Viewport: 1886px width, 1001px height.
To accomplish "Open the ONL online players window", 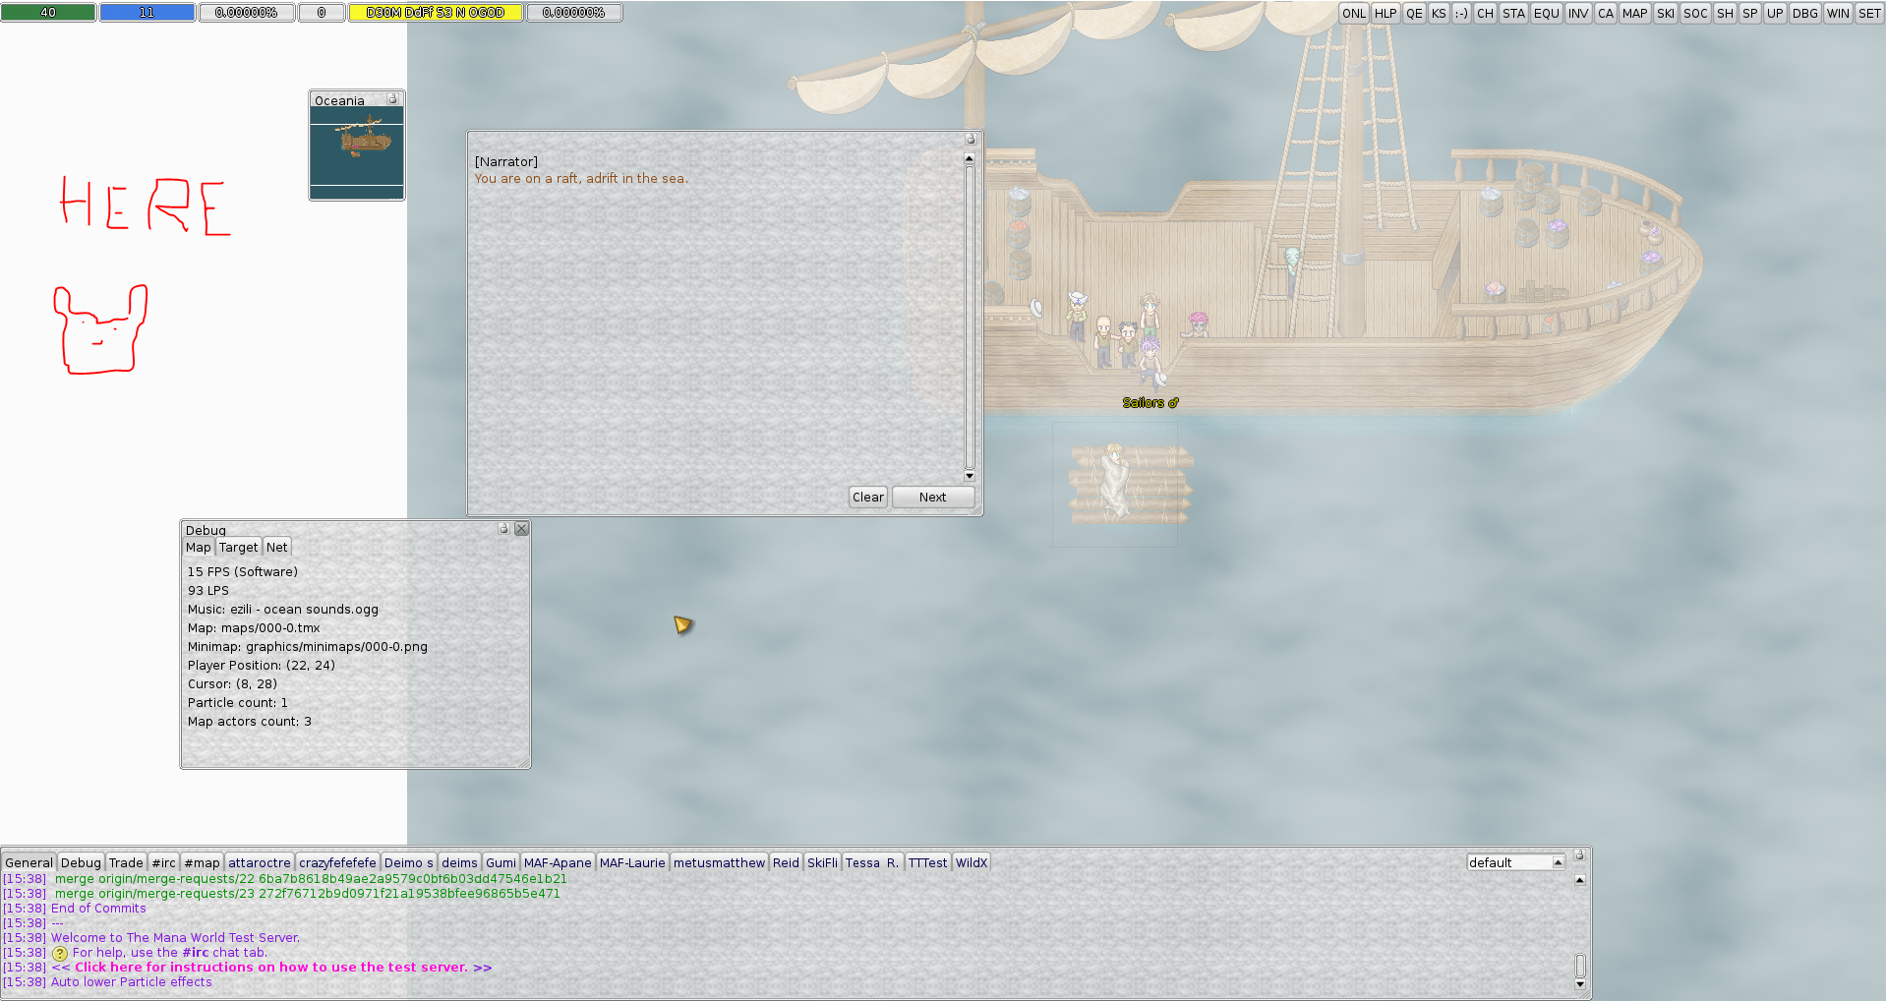I will [x=1354, y=13].
